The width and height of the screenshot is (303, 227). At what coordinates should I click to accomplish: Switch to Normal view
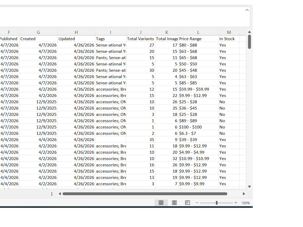161,202
